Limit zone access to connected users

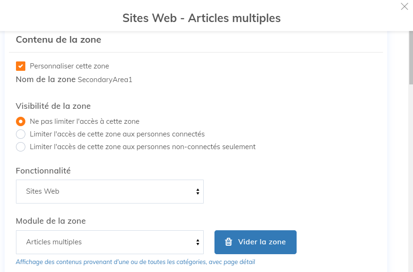coord(20,134)
